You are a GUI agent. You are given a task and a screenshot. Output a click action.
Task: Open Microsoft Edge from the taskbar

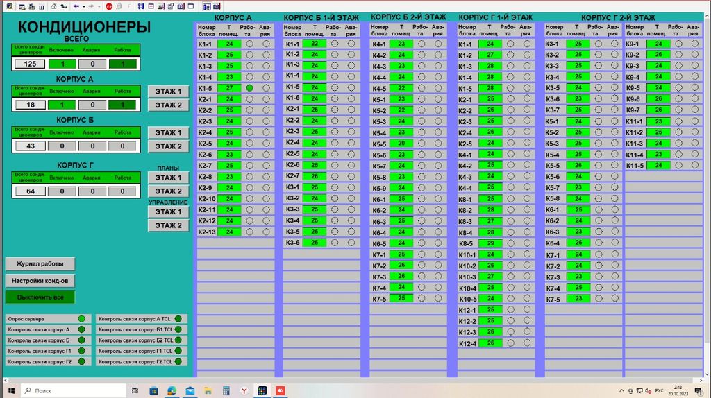172,390
